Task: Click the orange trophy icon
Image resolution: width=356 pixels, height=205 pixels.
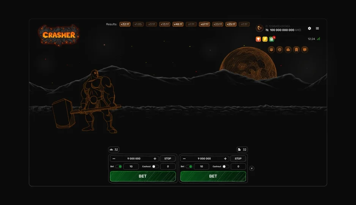Action: click(258, 39)
